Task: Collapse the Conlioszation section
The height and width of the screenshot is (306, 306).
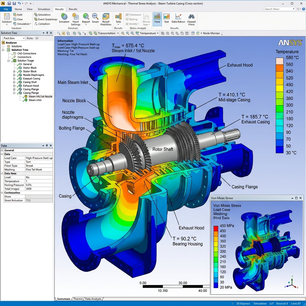Action: point(2,193)
